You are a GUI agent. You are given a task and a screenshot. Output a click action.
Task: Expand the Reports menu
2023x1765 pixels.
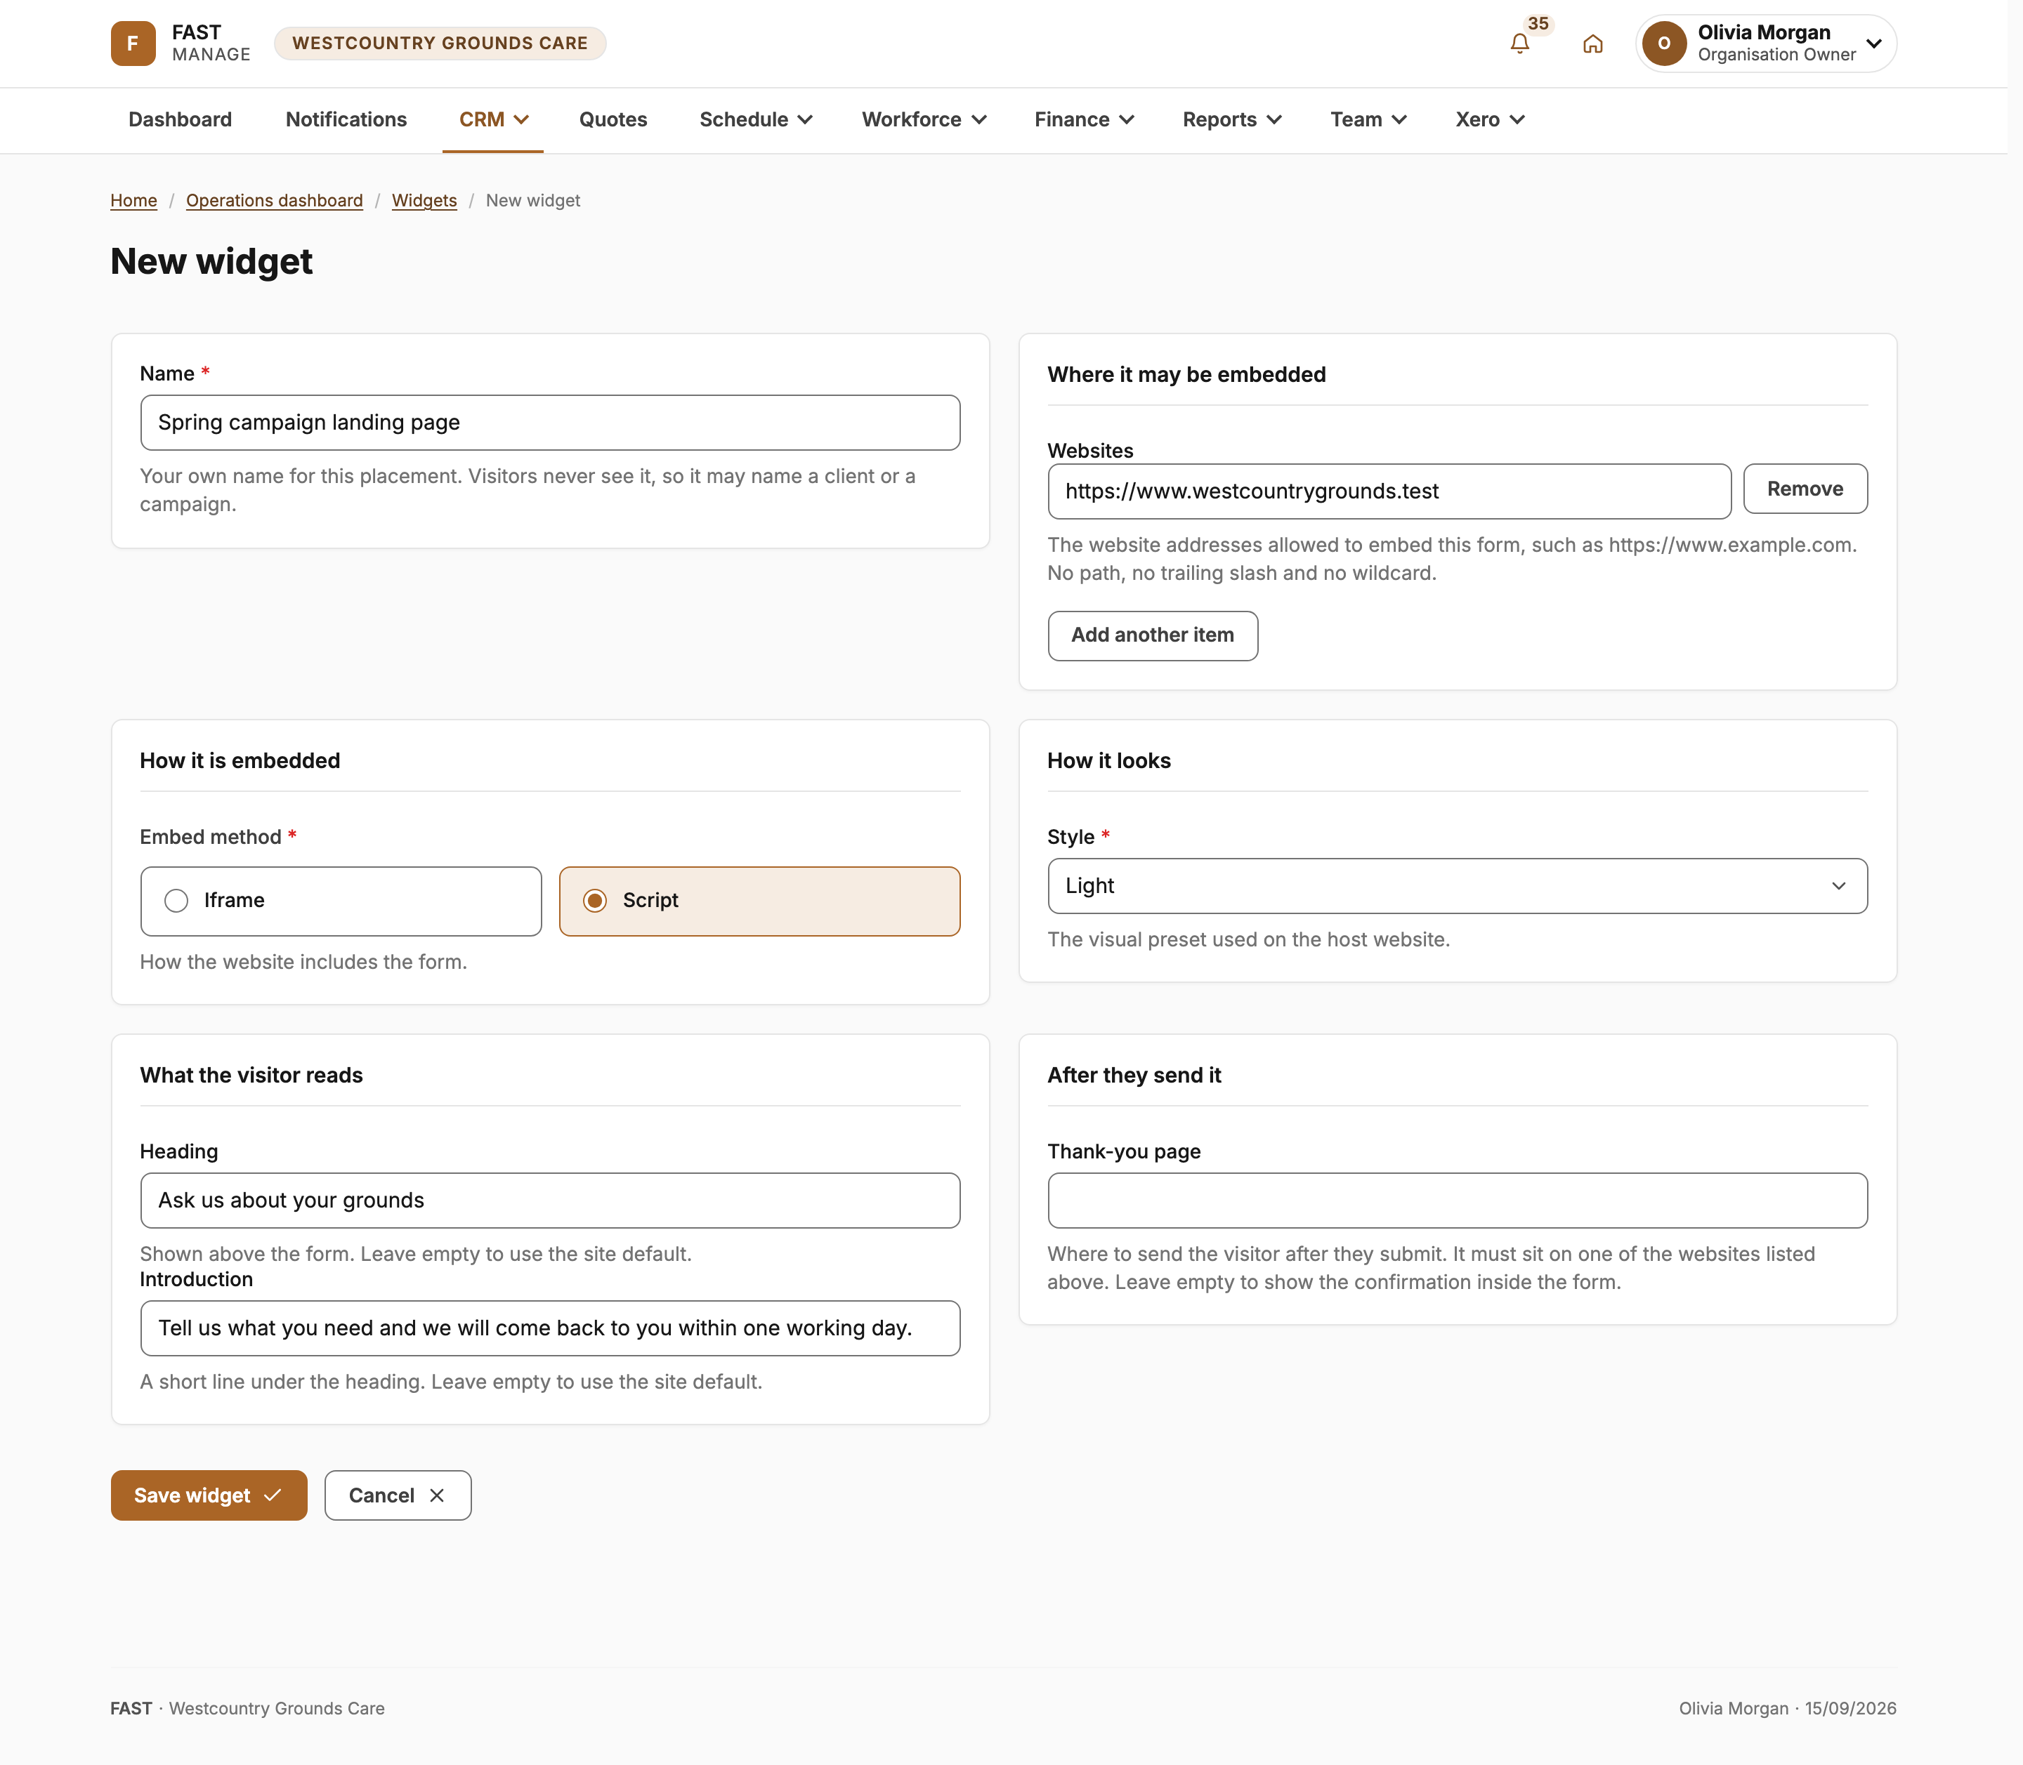click(x=1232, y=119)
